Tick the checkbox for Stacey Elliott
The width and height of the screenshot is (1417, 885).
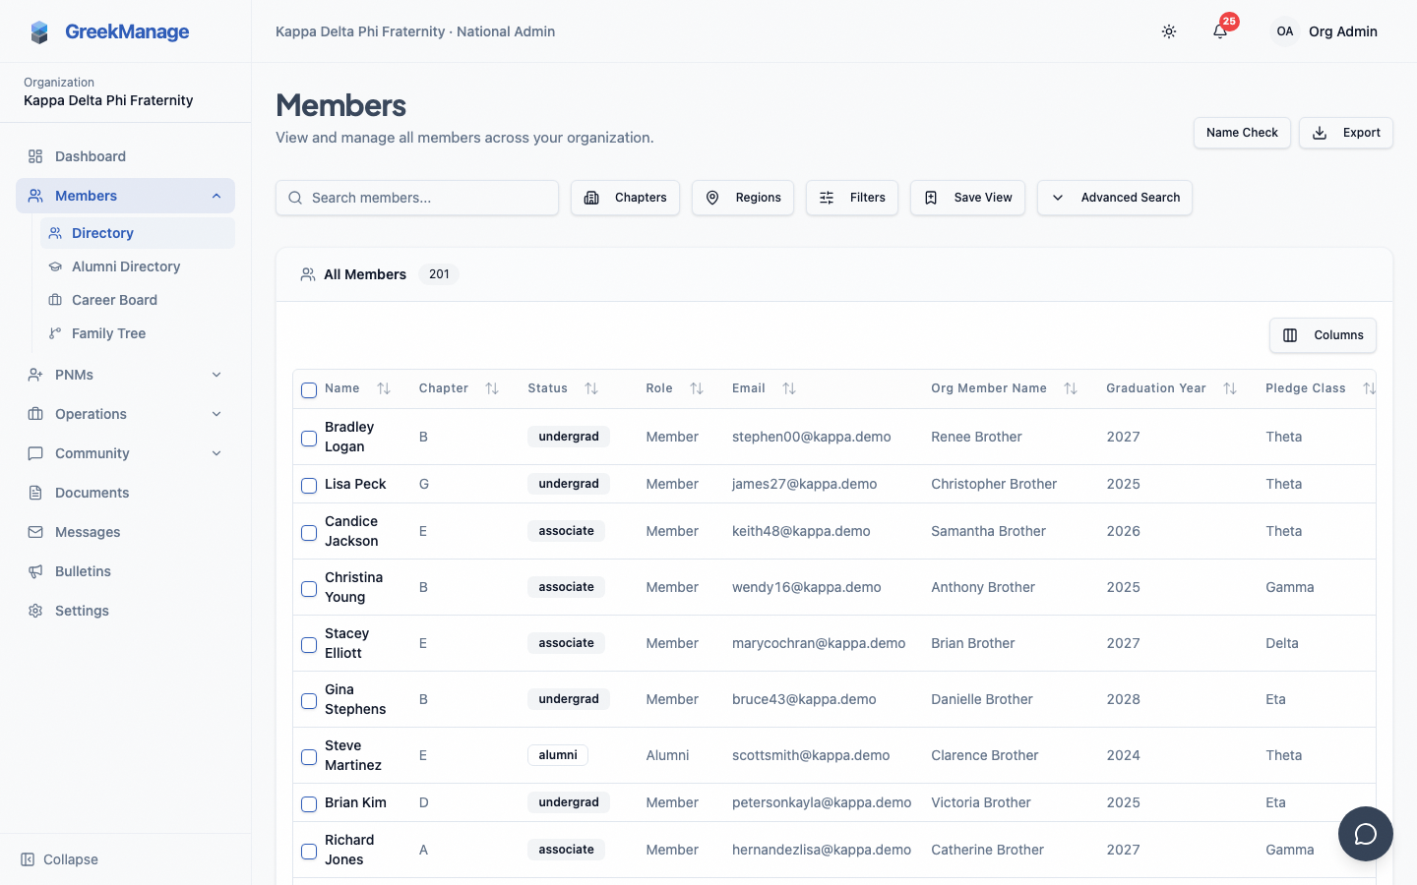click(309, 645)
